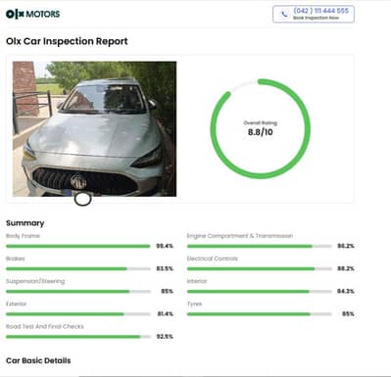Click the Olx Car Inspection Report heading
This screenshot has width=391, height=377.
(x=67, y=41)
